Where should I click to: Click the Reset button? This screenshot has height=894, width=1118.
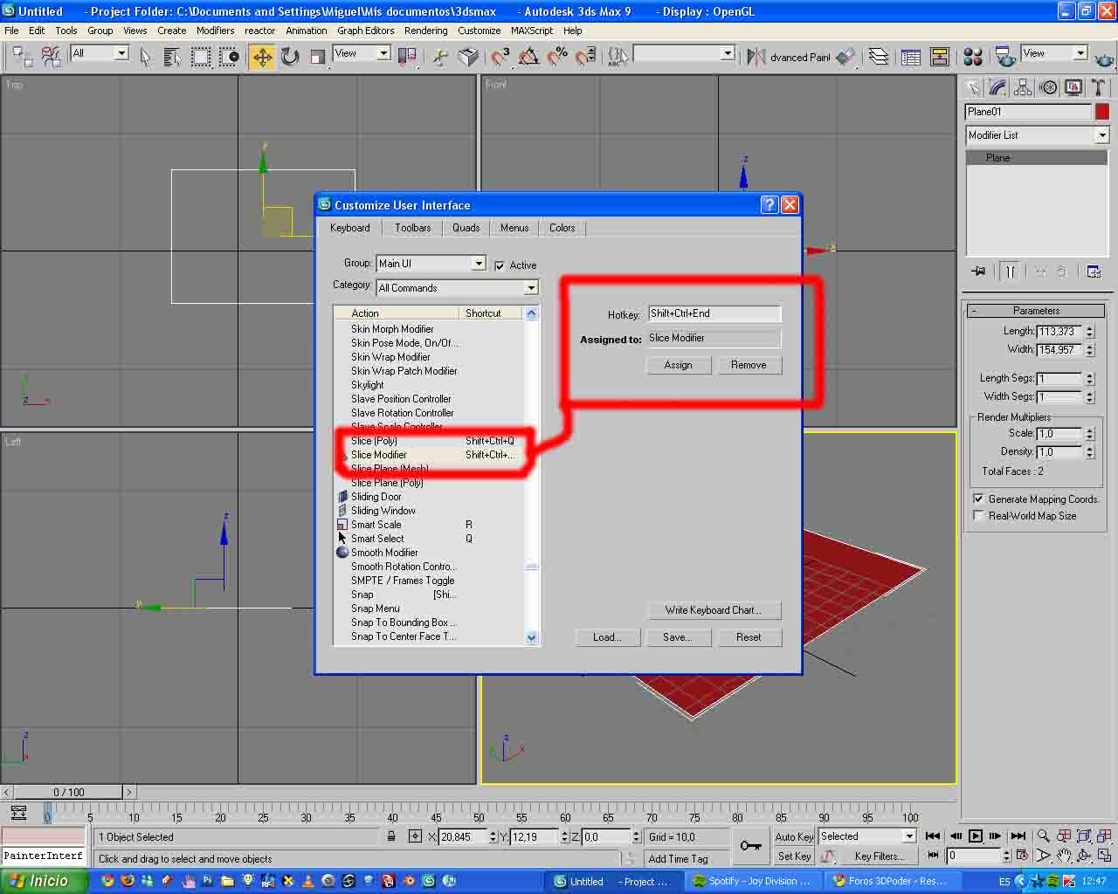(x=749, y=637)
